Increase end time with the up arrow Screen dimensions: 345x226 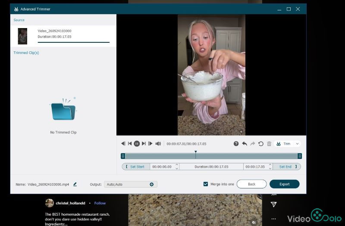pos(270,165)
